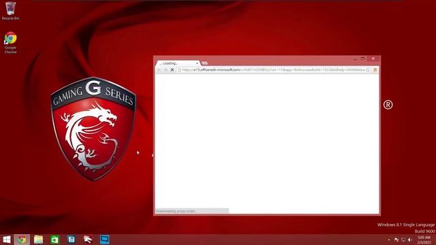Open the taskbar clock showing 5:05 AM

[x=424, y=240]
